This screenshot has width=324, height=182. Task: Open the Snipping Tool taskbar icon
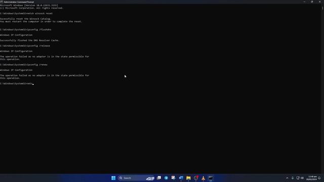coord(173,178)
